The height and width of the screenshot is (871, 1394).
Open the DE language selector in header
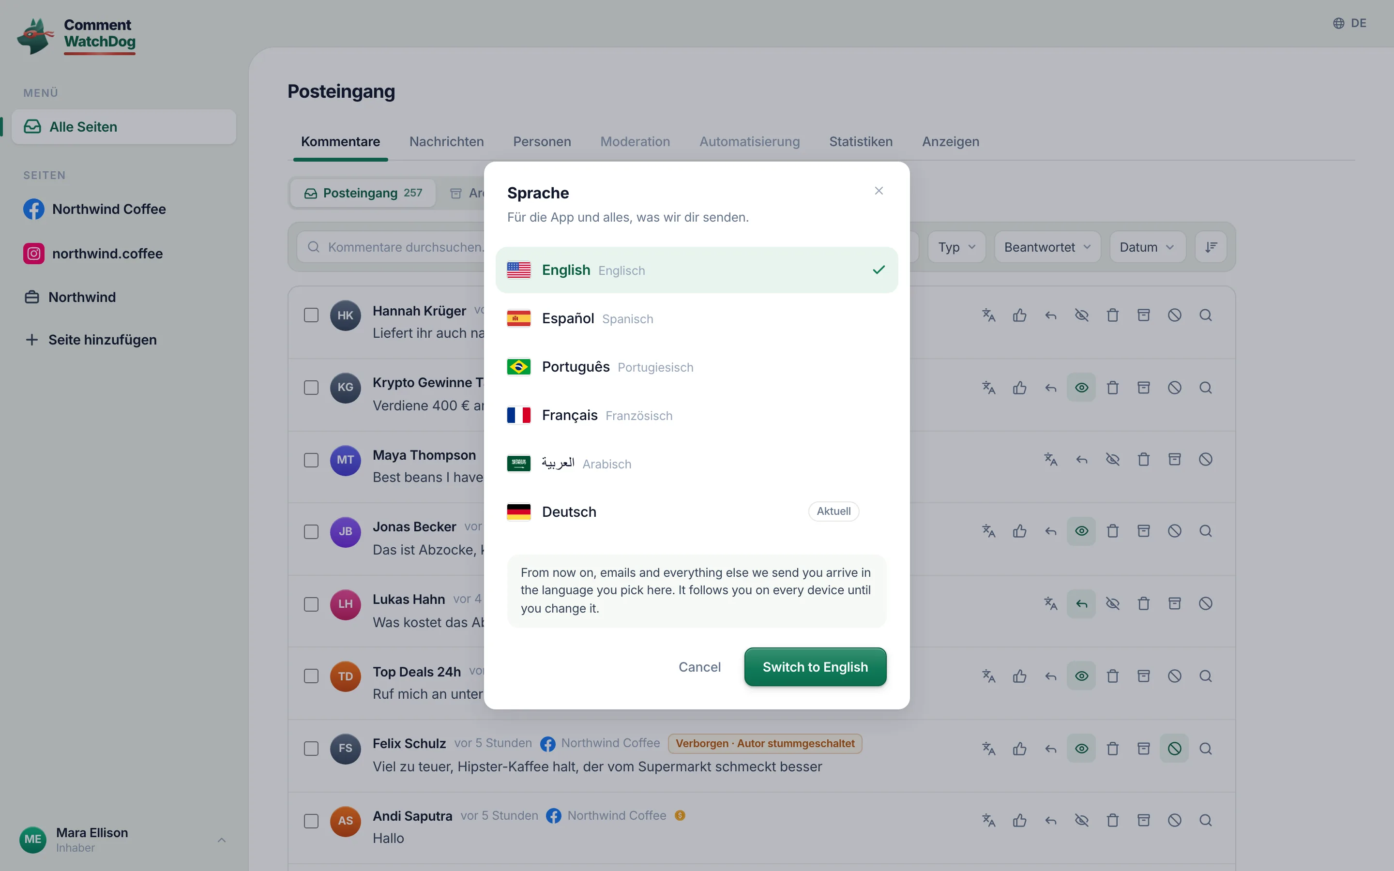(x=1349, y=23)
